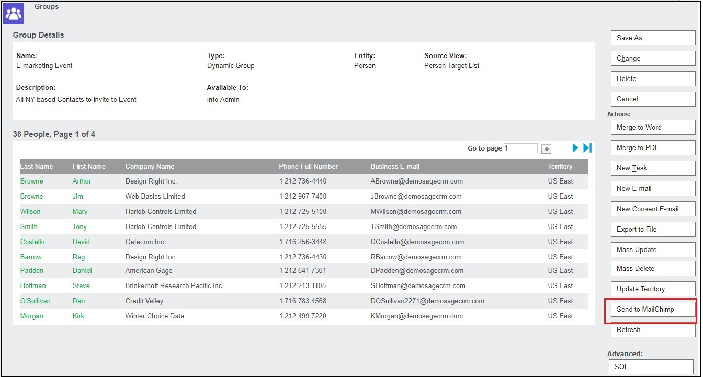
Task: Open first name Kirk link
Action: (78, 316)
